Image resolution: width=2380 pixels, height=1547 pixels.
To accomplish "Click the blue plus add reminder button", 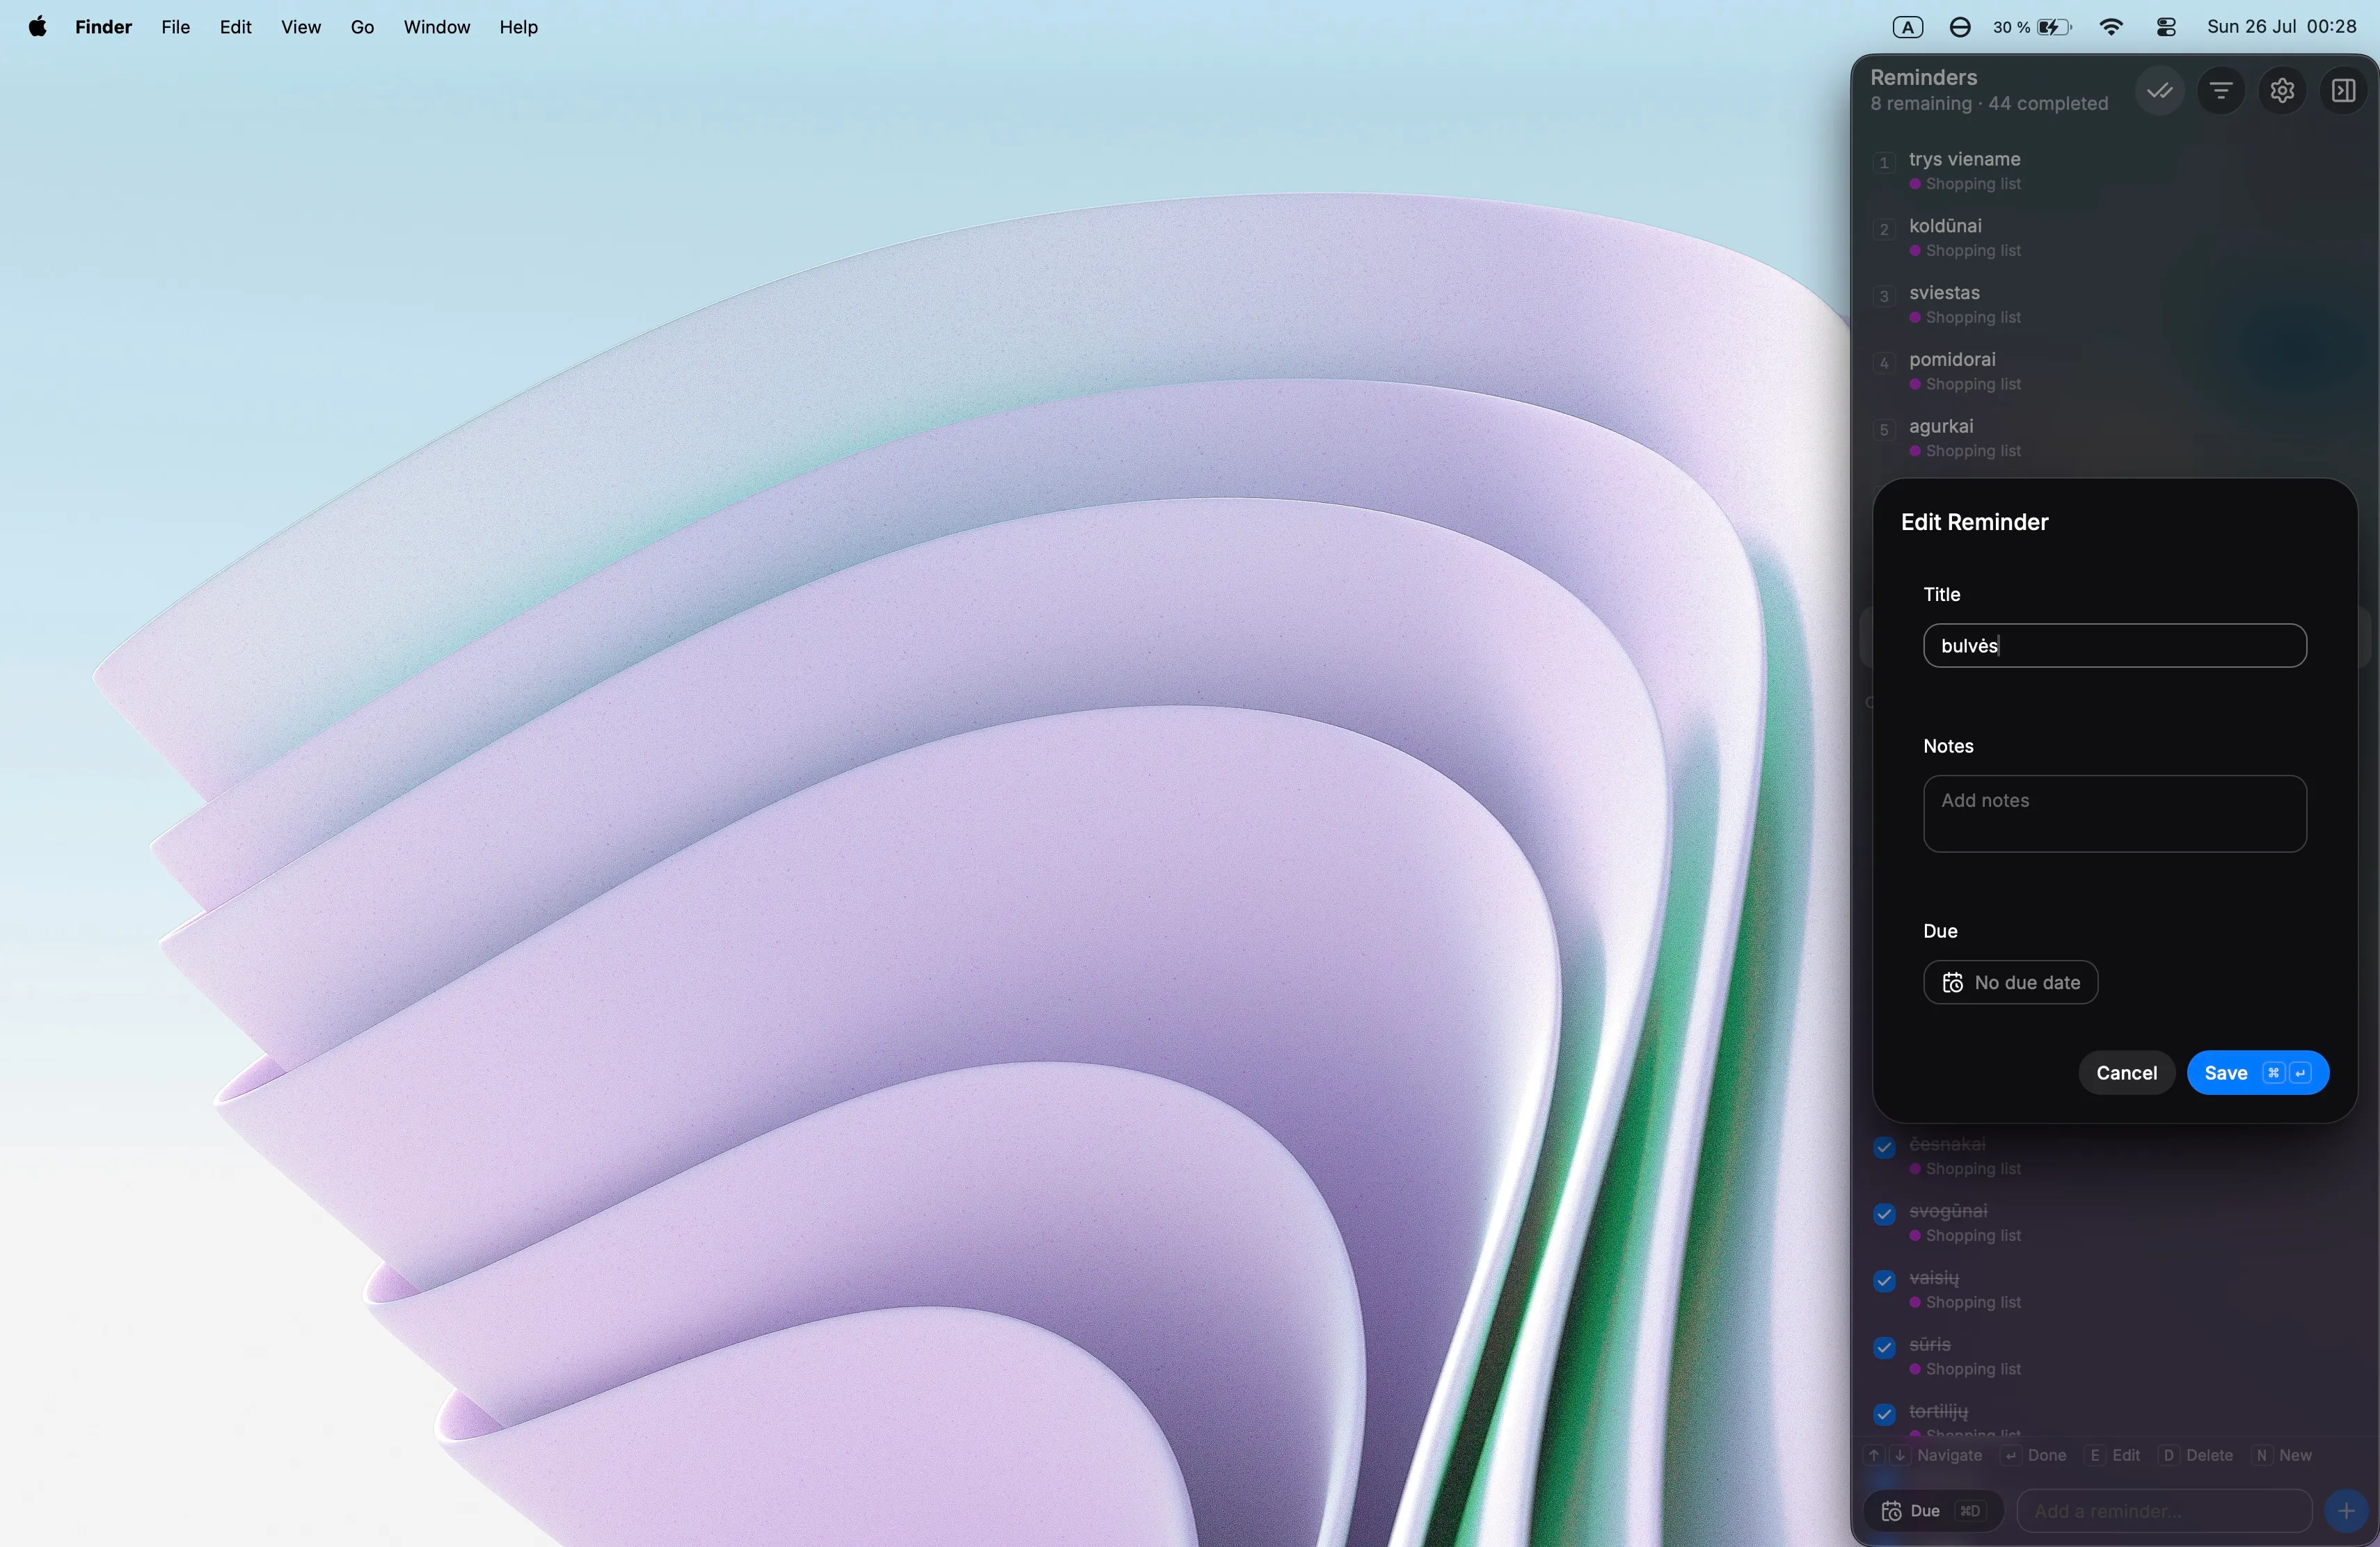I will (2345, 1510).
